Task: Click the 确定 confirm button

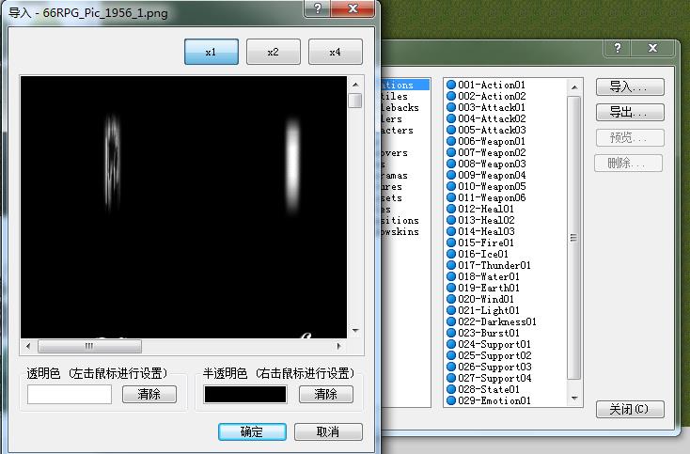Action: (x=252, y=431)
